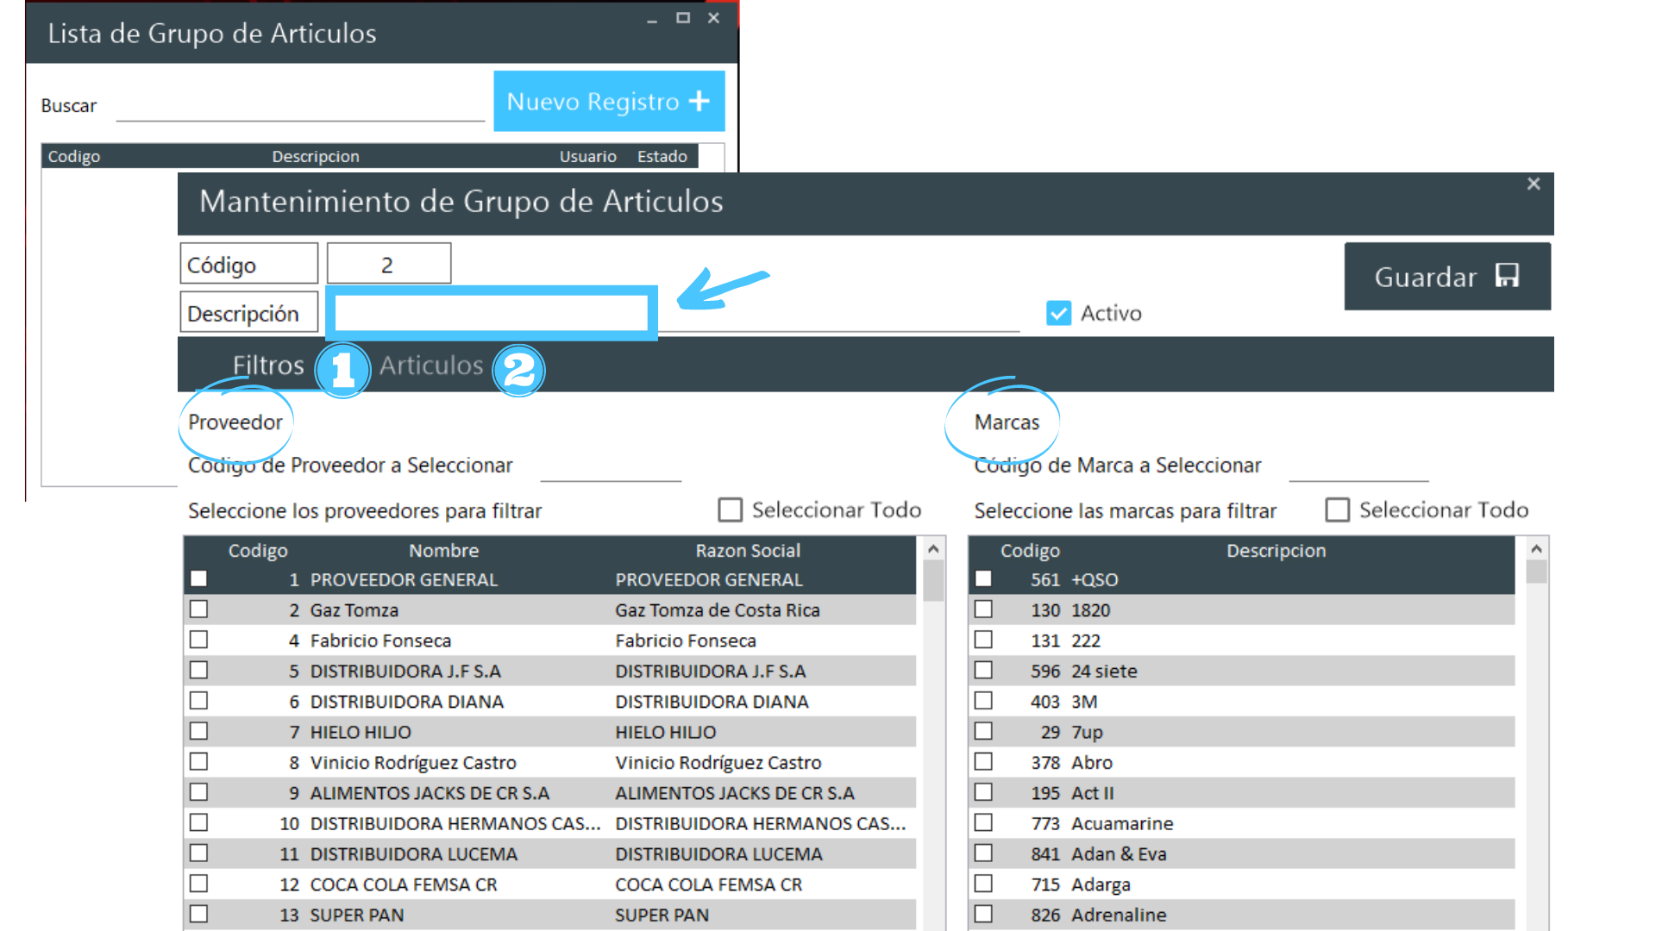
Task: Switch to the Filtros tab
Action: click(x=267, y=366)
